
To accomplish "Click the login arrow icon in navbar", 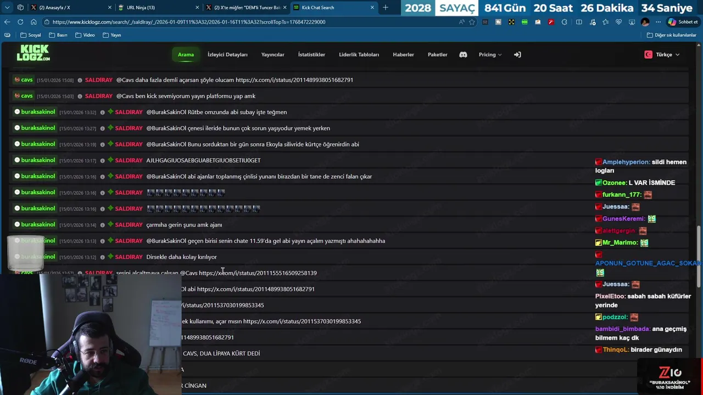I will point(517,54).
